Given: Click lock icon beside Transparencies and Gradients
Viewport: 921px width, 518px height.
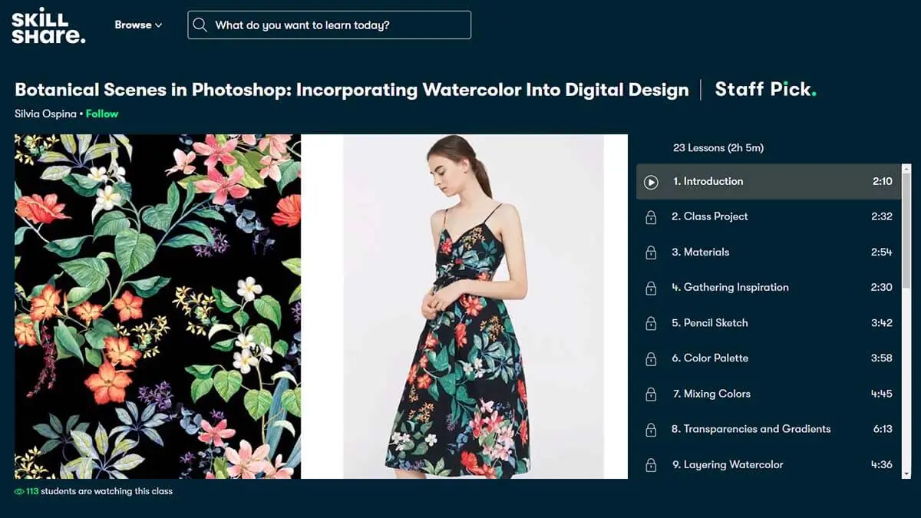Looking at the screenshot, I should coord(651,430).
